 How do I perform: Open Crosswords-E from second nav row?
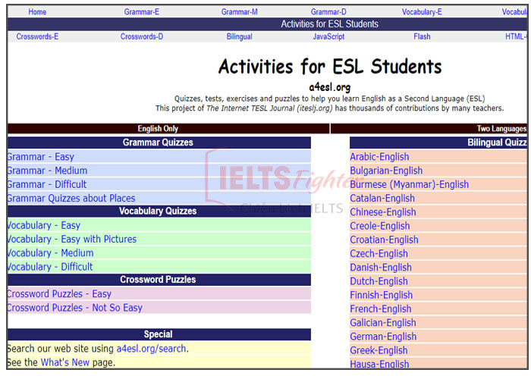click(37, 36)
